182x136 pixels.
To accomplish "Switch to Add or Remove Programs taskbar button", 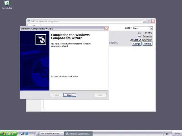I will click(50, 134).
